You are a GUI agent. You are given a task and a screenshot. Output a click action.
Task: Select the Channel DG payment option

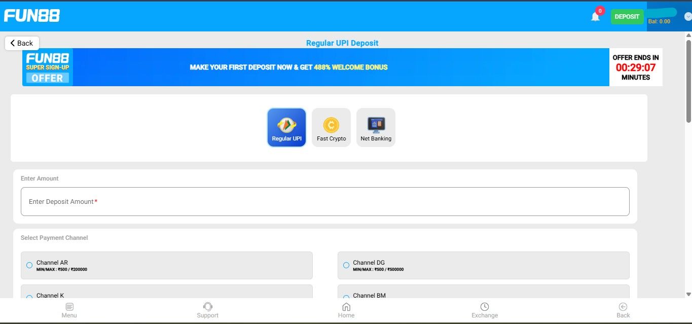coord(346,265)
